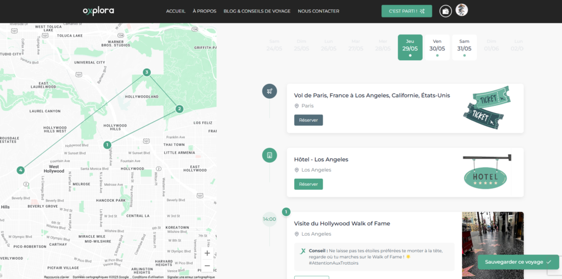Viewport: 562px width, 279px height.
Task: Click the UNIVERSAL CITY map label
Action: (x=89, y=62)
